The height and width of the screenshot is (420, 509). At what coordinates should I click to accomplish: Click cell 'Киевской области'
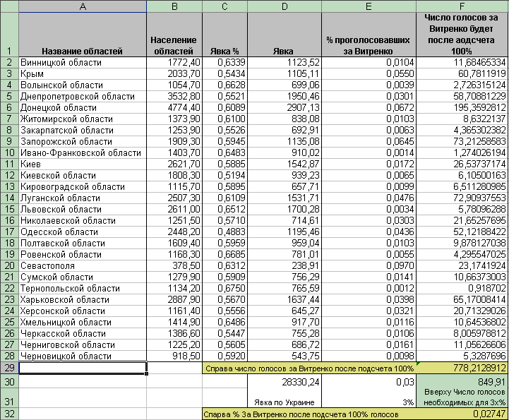(83, 175)
